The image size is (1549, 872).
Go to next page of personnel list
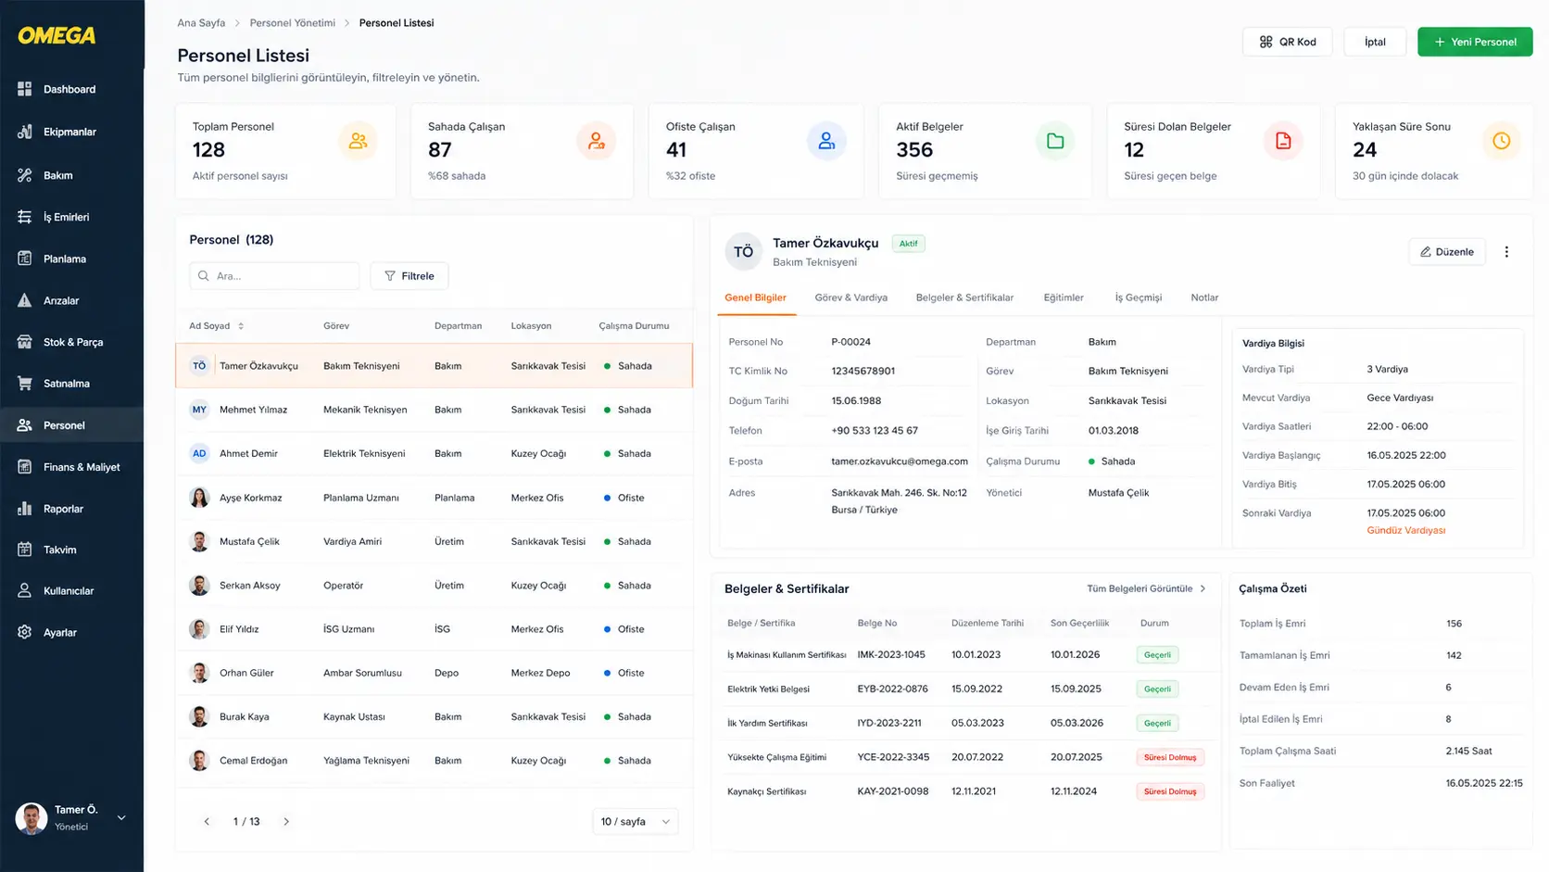(x=286, y=822)
